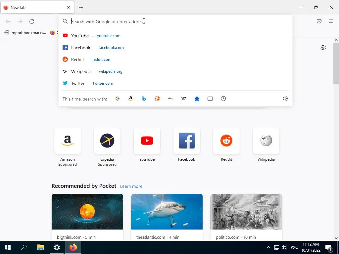This screenshot has height=254, width=339.
Task: Search bookmarks using the star icon
Action: [x=197, y=99]
